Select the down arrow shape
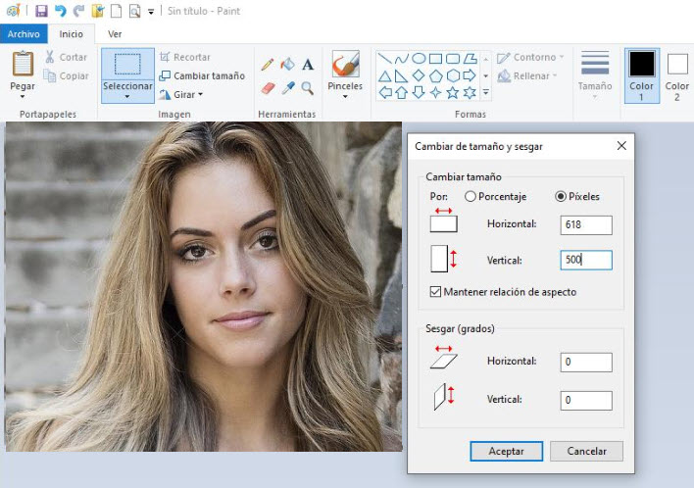The image size is (694, 488). [419, 92]
